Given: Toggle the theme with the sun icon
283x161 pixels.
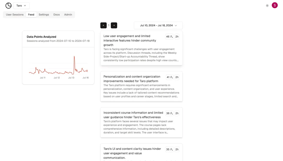Looking at the screenshot, I should [x=267, y=5].
